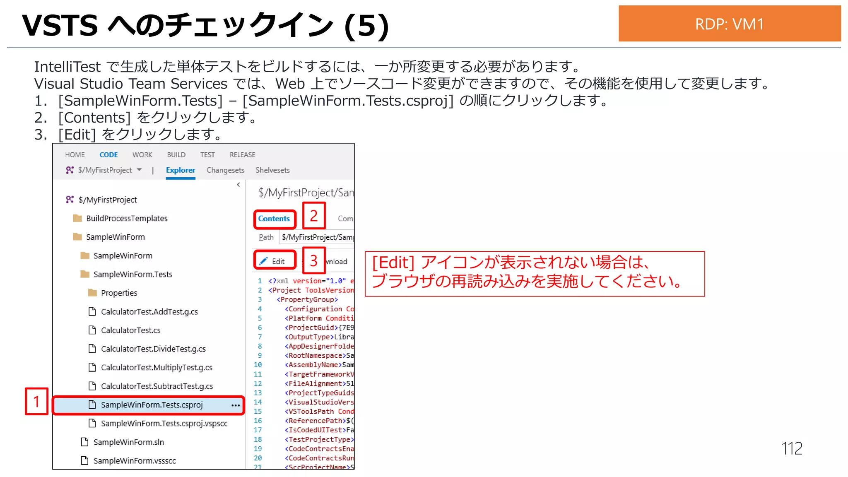This screenshot has width=848, height=477.
Task: Click the top-level SampleWinForm folder icon
Action: (77, 237)
